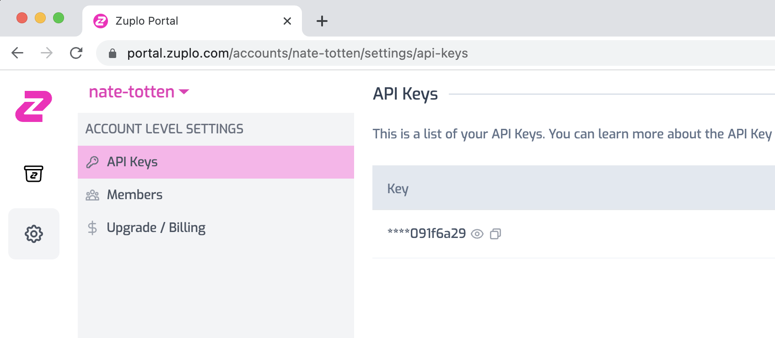Click the API Keys description text
775x338 pixels.
click(x=572, y=134)
